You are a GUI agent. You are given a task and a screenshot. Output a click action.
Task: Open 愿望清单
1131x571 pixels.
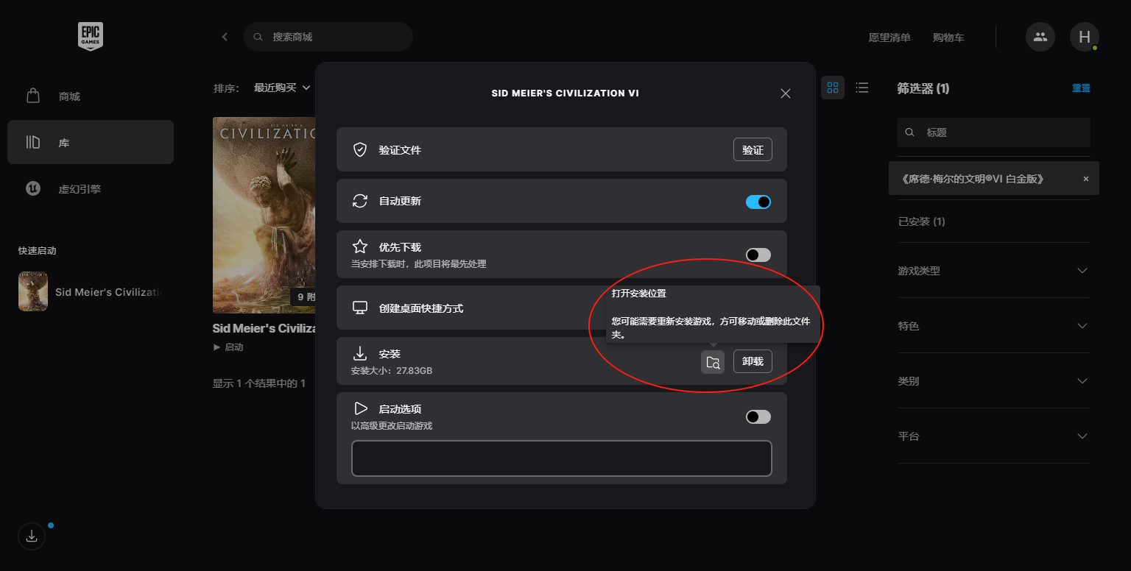tap(889, 37)
